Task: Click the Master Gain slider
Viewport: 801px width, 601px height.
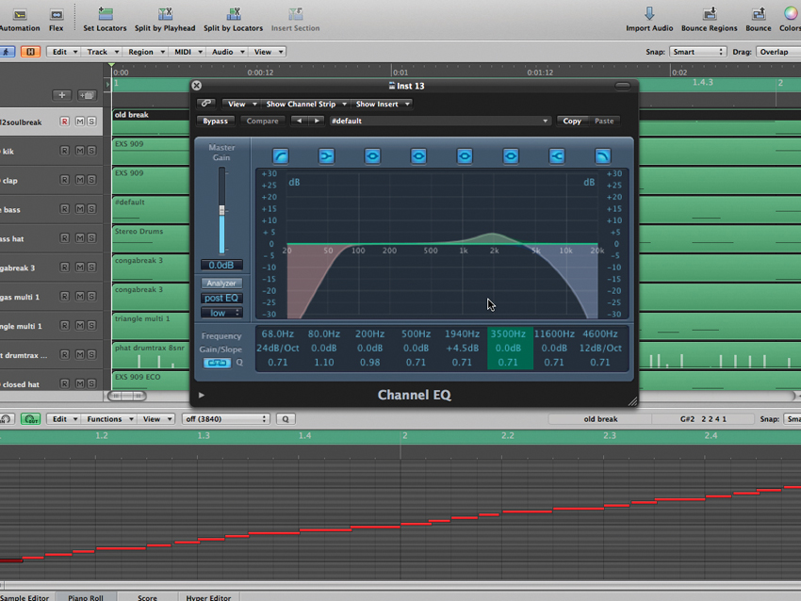Action: pyautogui.click(x=221, y=210)
